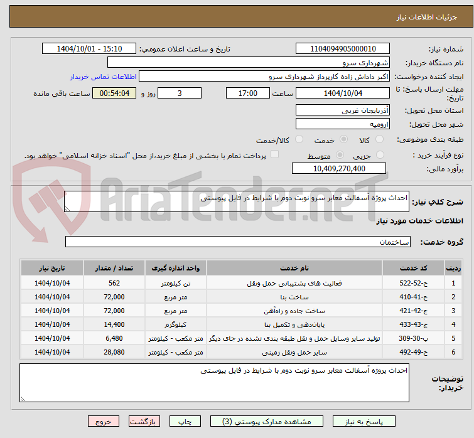
Task: Click the کد خدمت column header
Action: [413, 268]
